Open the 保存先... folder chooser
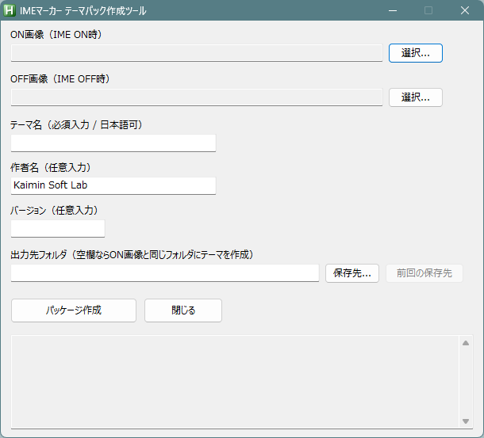Image resolution: width=484 pixels, height=438 pixels. (x=351, y=273)
